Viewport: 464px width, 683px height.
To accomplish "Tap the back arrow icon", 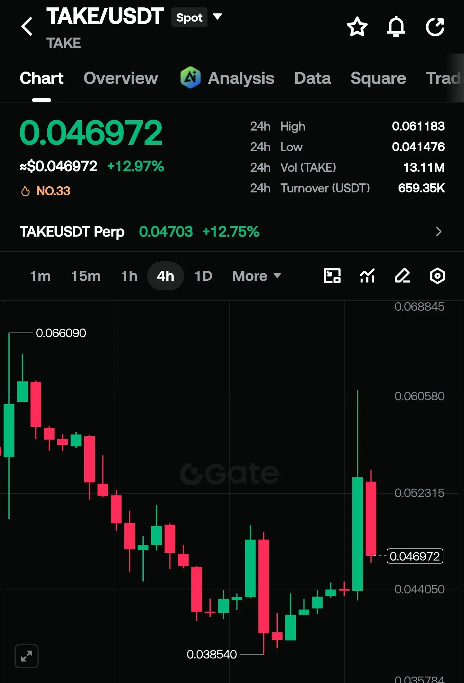I will (x=27, y=26).
